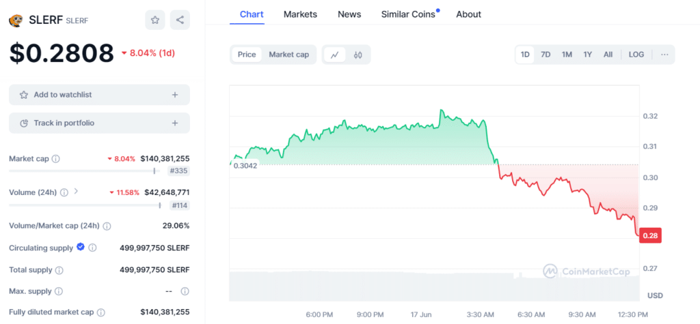Viewport: 700px width, 324px height.
Task: Switch to candlestick chart icon
Action: [x=358, y=55]
